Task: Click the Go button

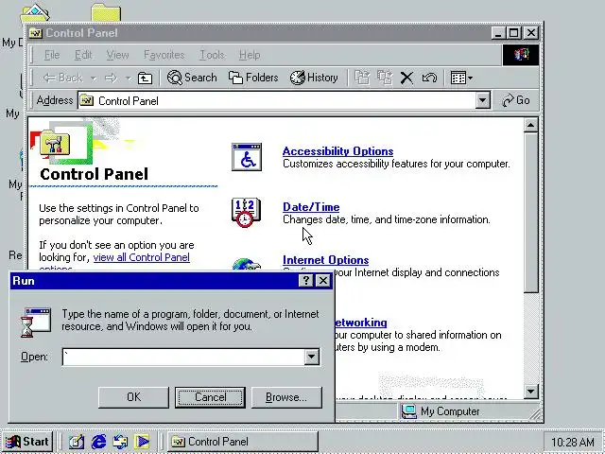Action: click(x=516, y=101)
